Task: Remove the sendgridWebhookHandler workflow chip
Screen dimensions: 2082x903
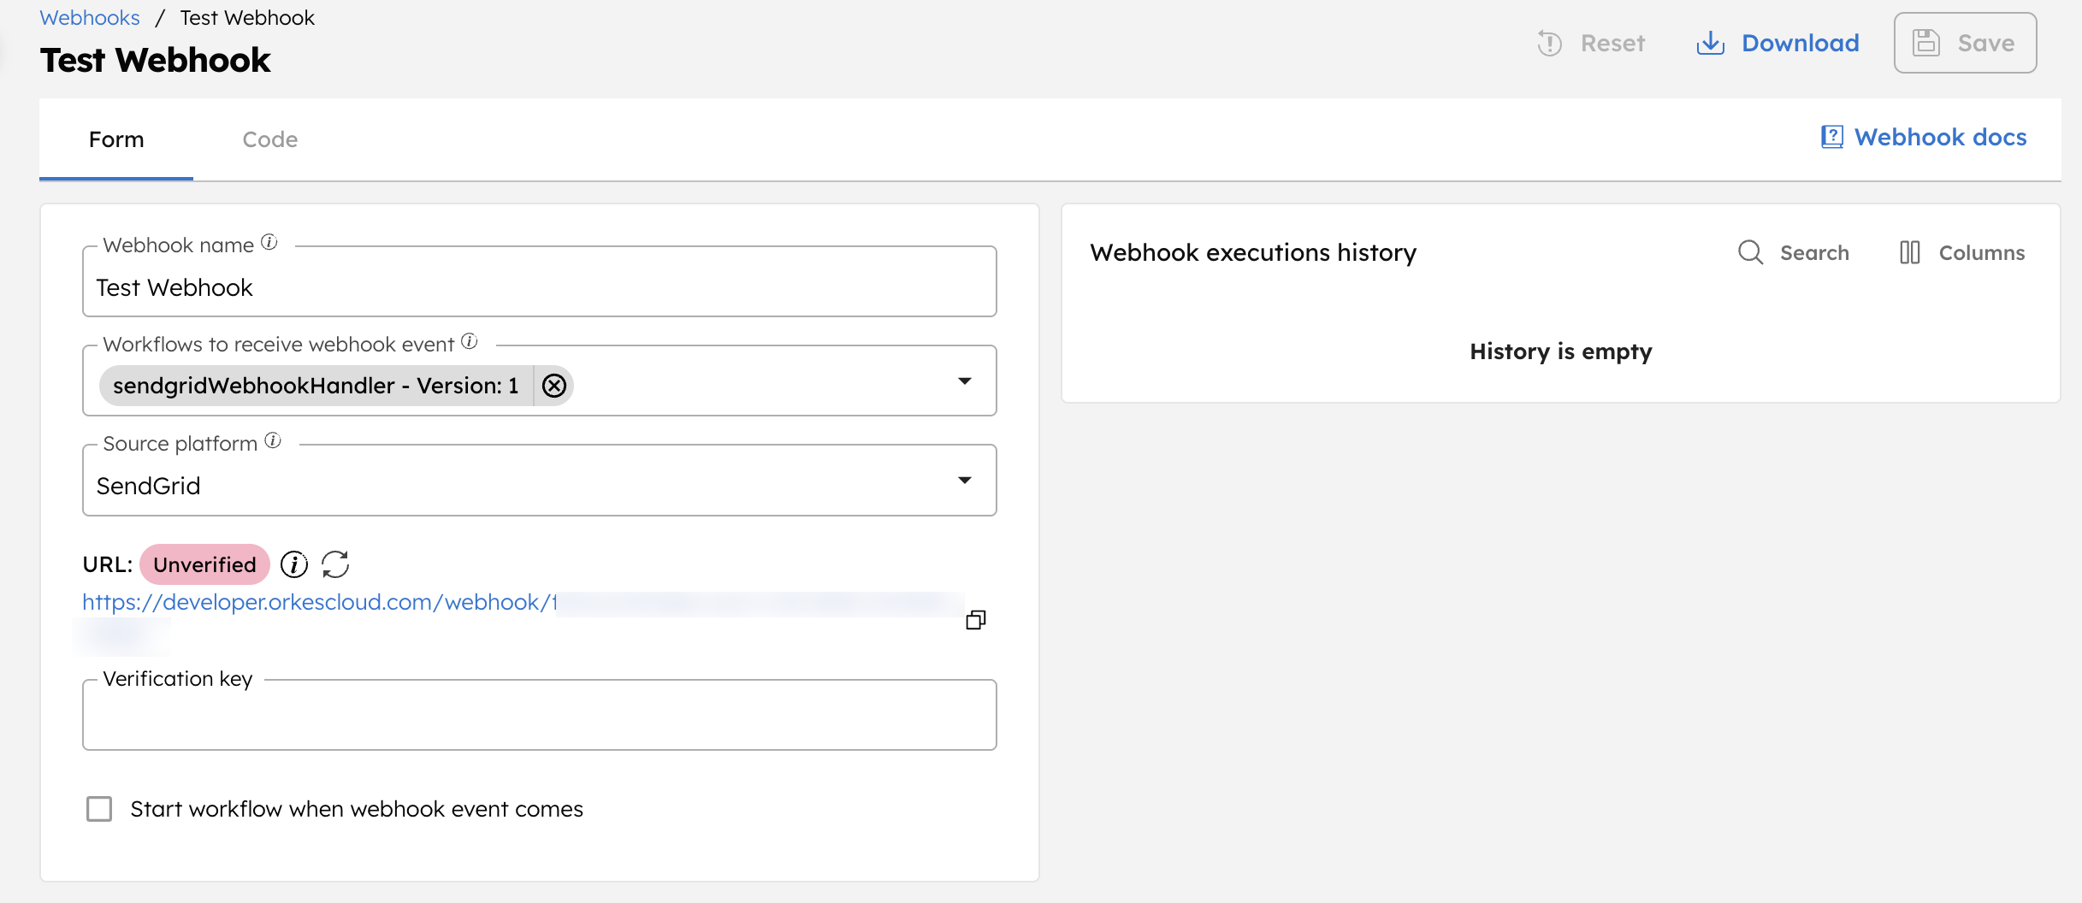Action: pos(553,385)
